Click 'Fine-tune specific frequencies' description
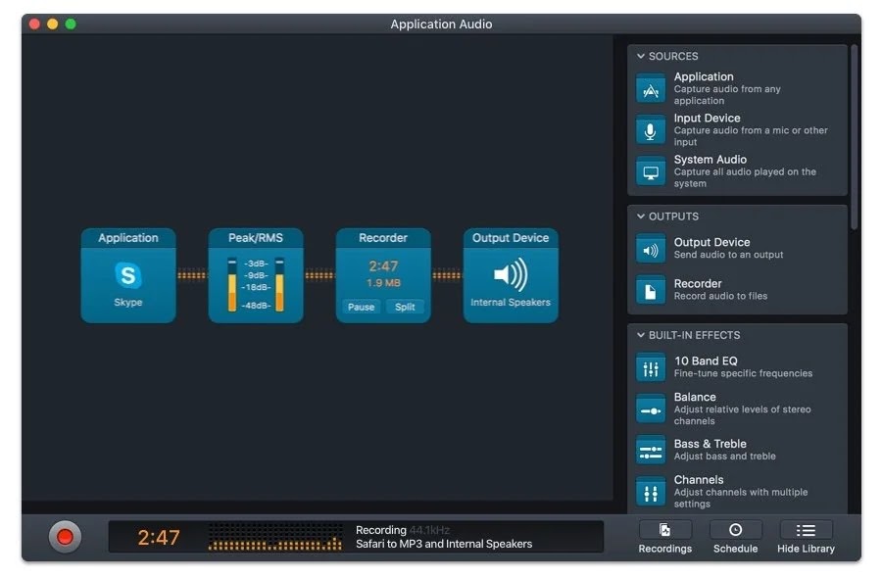The image size is (882, 578). point(743,373)
